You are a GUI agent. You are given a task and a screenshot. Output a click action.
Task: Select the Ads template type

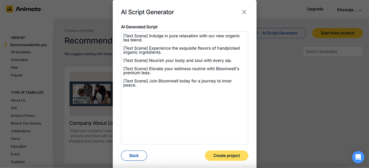pos(14,108)
